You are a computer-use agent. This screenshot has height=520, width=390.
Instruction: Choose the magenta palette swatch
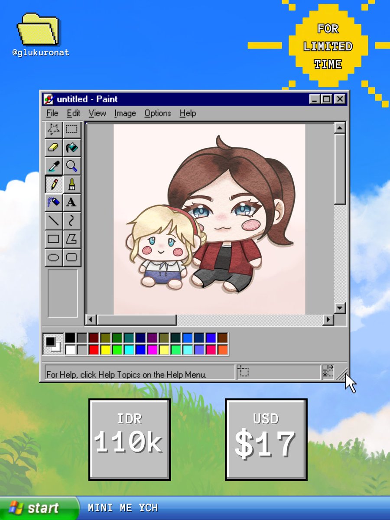coord(152,350)
